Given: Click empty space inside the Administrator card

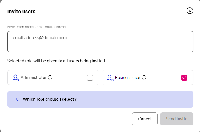Looking at the screenshot, I should pos(69,78).
